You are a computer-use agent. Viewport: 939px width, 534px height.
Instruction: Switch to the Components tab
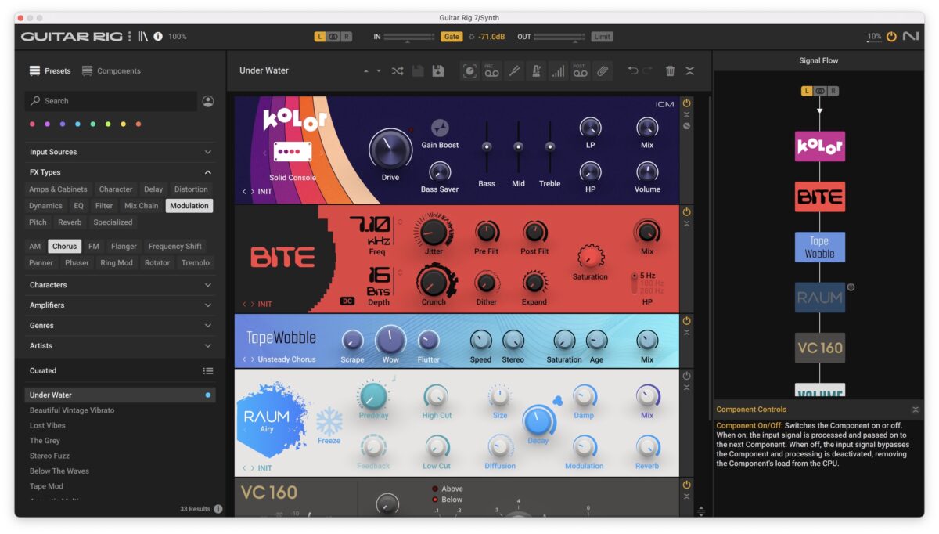(111, 70)
